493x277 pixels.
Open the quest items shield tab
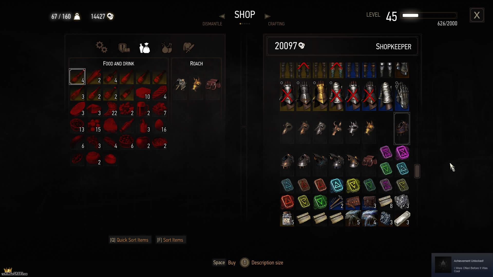(x=124, y=48)
